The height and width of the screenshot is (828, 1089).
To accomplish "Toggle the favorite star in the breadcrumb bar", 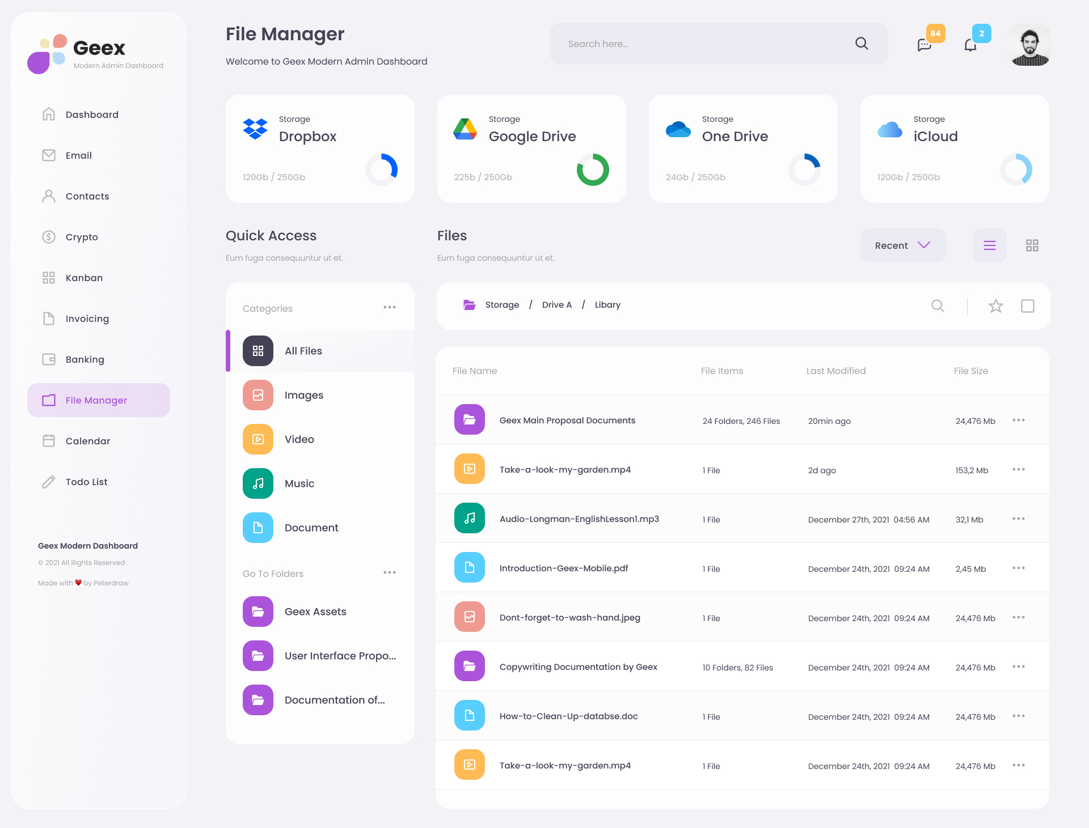I will click(995, 305).
